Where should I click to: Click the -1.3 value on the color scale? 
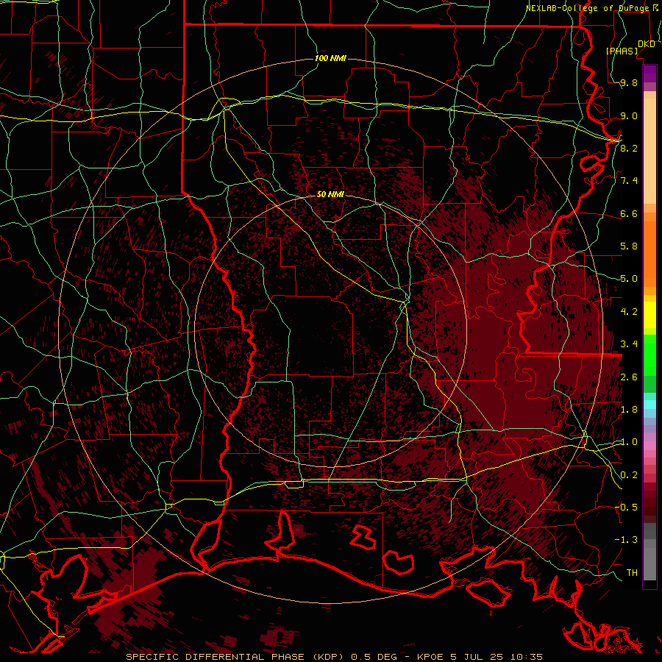click(x=626, y=540)
